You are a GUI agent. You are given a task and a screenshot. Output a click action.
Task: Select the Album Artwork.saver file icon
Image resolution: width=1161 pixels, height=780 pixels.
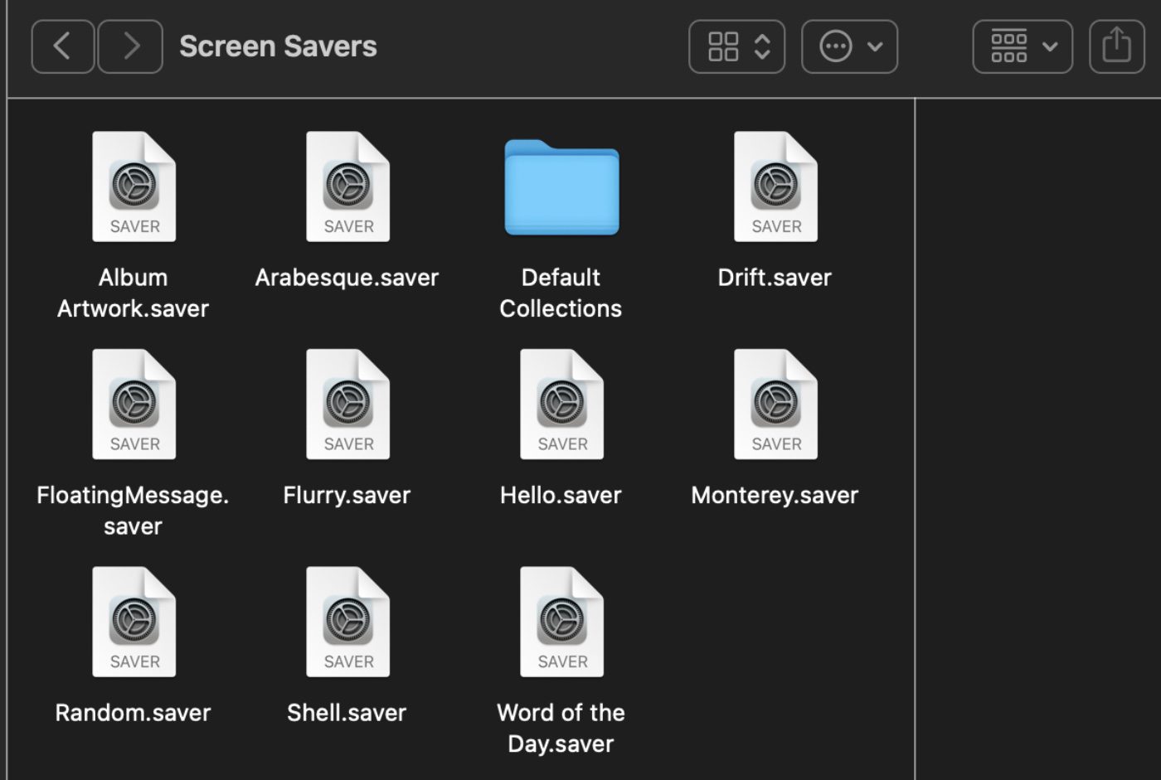tap(134, 187)
